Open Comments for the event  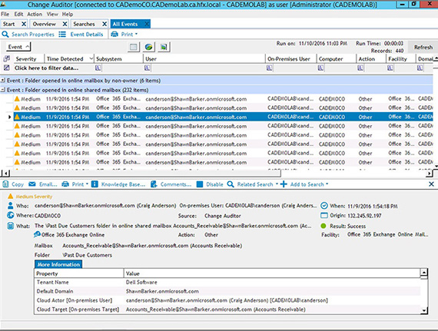pyautogui.click(x=171, y=184)
